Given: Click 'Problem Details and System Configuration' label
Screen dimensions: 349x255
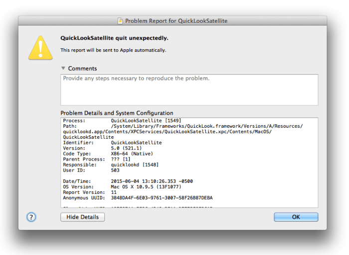Looking at the screenshot, I should click(x=117, y=113).
